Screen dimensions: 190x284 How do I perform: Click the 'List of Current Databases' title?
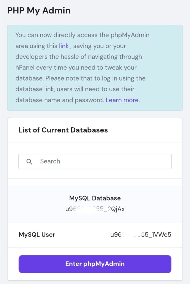point(63,130)
